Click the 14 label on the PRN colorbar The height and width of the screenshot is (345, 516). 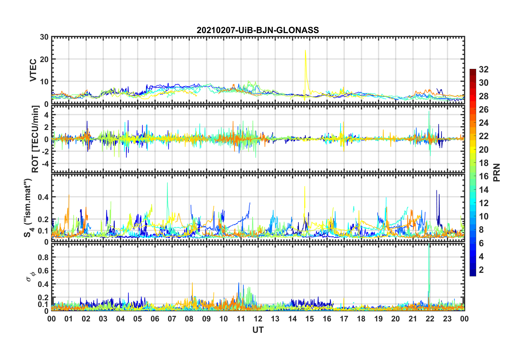[x=484, y=190]
